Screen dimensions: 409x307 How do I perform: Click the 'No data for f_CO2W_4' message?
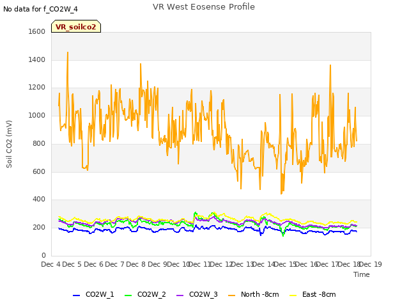coord(40,9)
